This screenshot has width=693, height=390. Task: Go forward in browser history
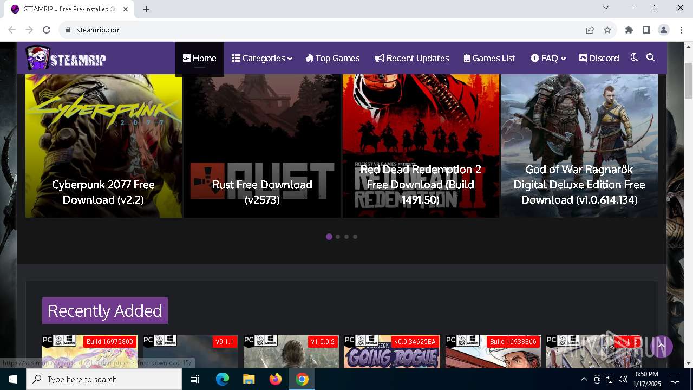pyautogui.click(x=29, y=30)
